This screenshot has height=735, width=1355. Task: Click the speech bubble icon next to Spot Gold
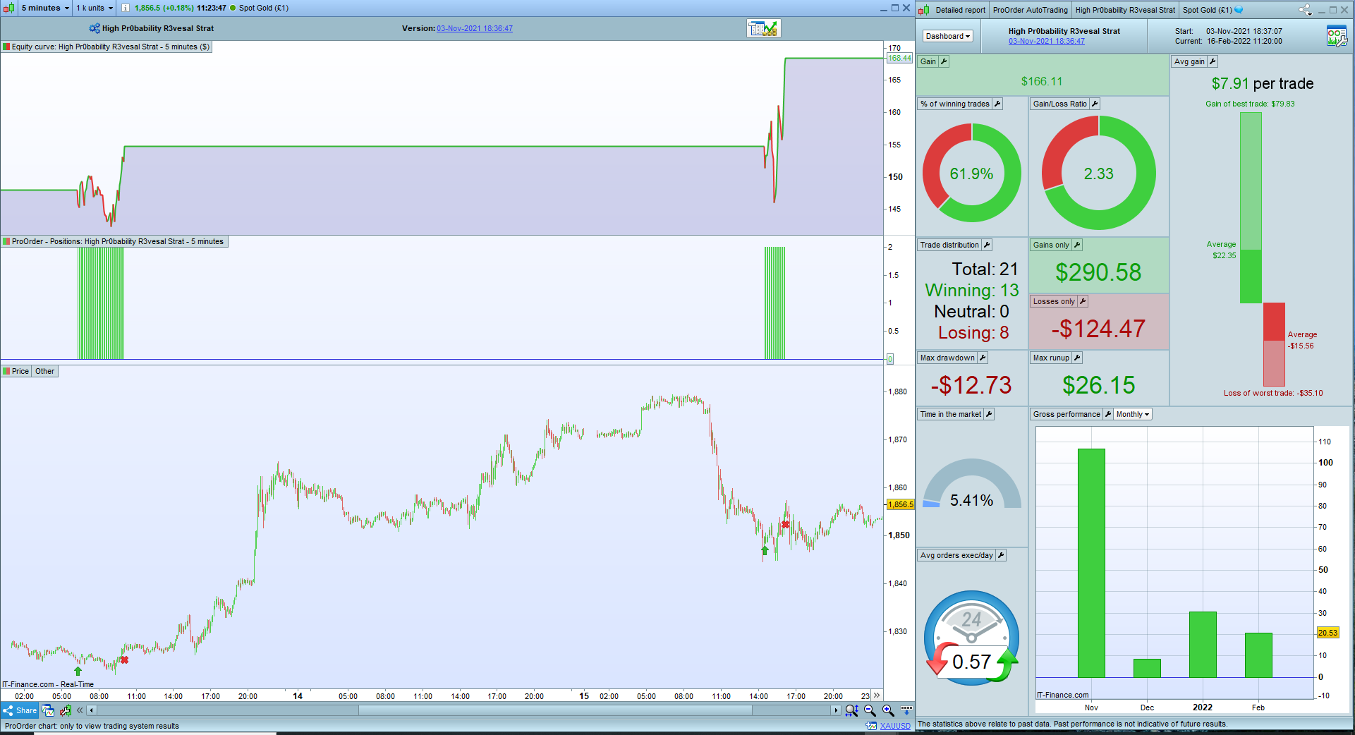1239,10
